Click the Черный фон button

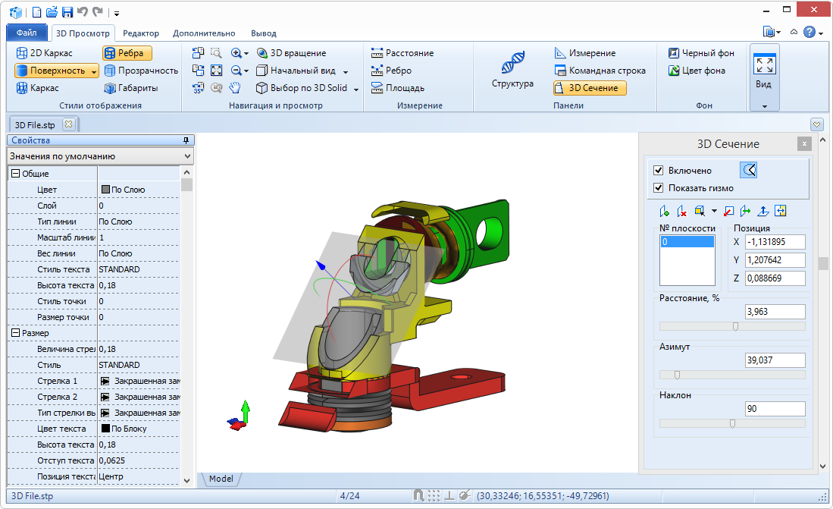(x=701, y=53)
